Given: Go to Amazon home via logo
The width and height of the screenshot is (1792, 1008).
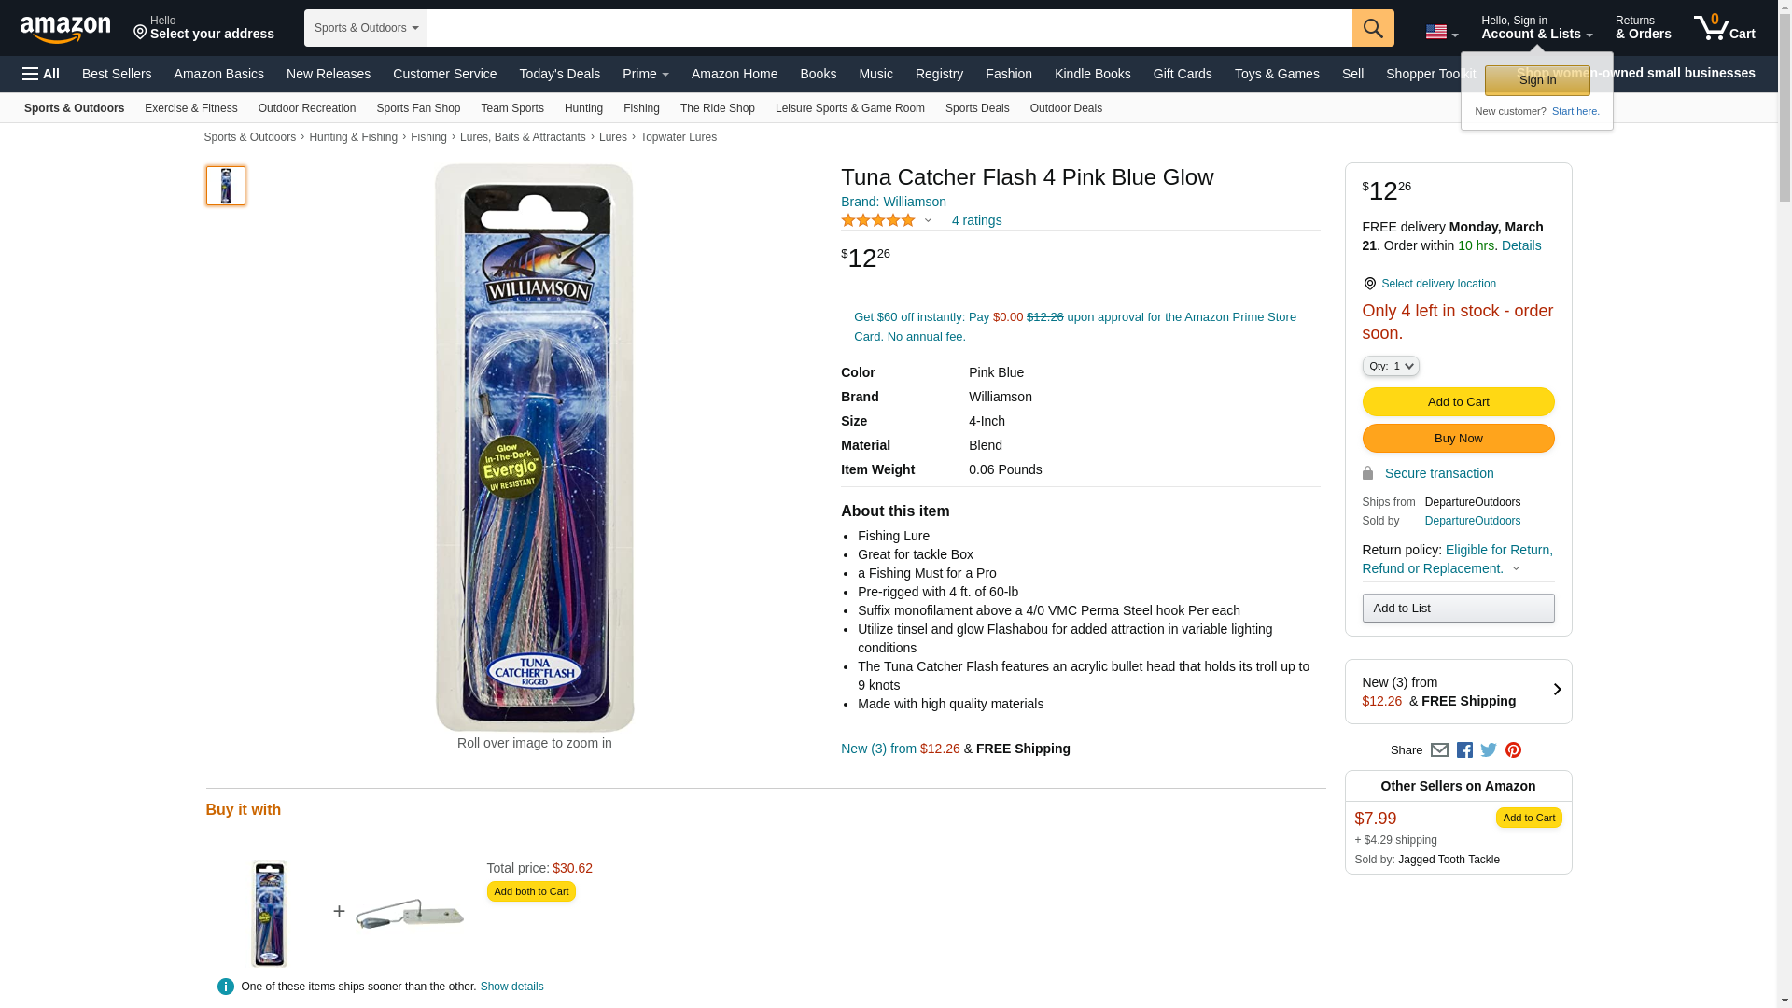Looking at the screenshot, I should (65, 29).
